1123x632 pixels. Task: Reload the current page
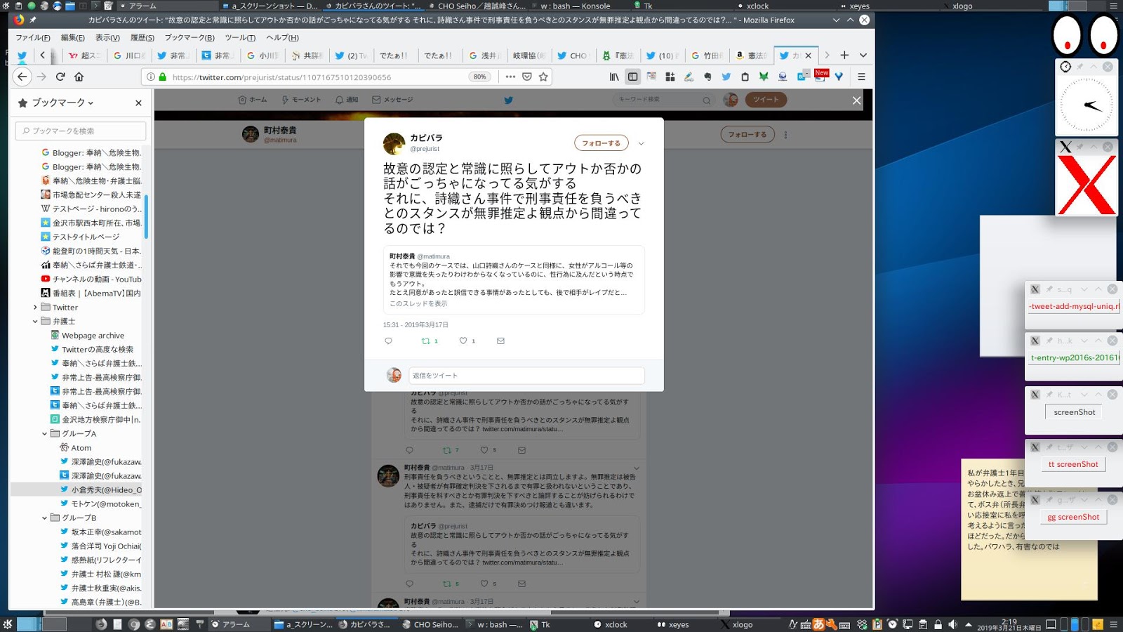[x=60, y=77]
